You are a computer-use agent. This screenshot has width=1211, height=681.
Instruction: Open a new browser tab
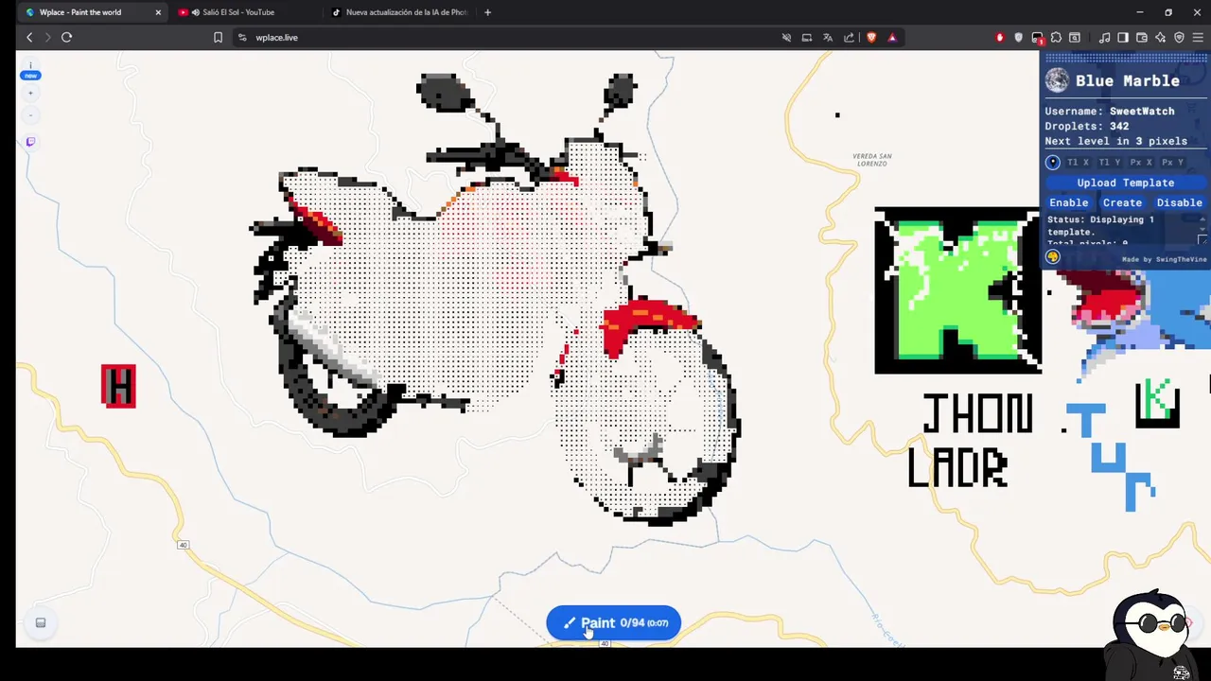coord(487,12)
